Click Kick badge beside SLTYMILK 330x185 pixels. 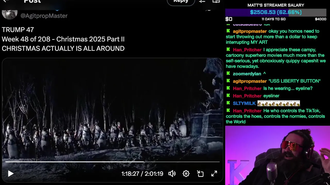point(228,103)
